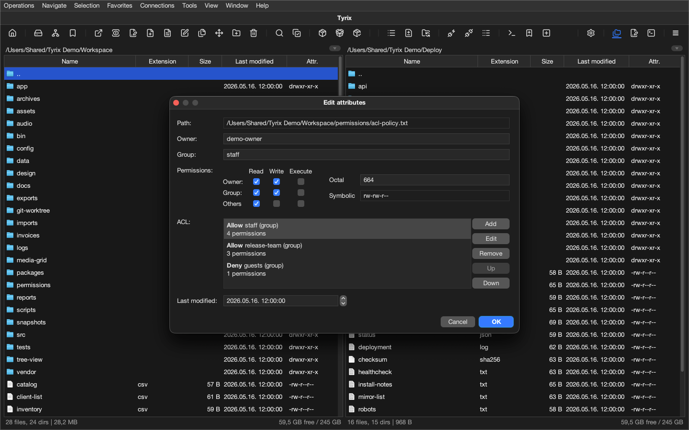The height and width of the screenshot is (430, 689).
Task: Sort left pane by Extension column
Action: click(x=162, y=61)
